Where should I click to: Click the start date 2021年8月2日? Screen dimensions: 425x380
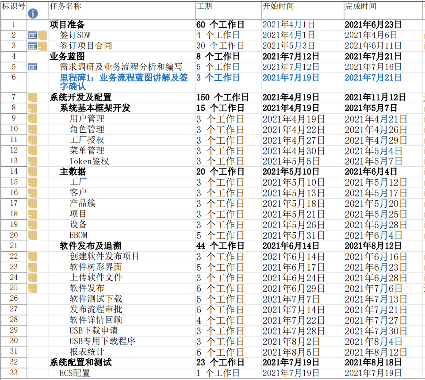(291, 341)
